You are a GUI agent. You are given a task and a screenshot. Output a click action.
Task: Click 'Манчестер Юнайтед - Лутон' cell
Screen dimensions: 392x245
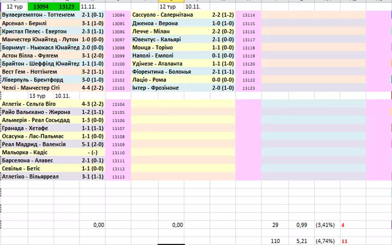40,40
